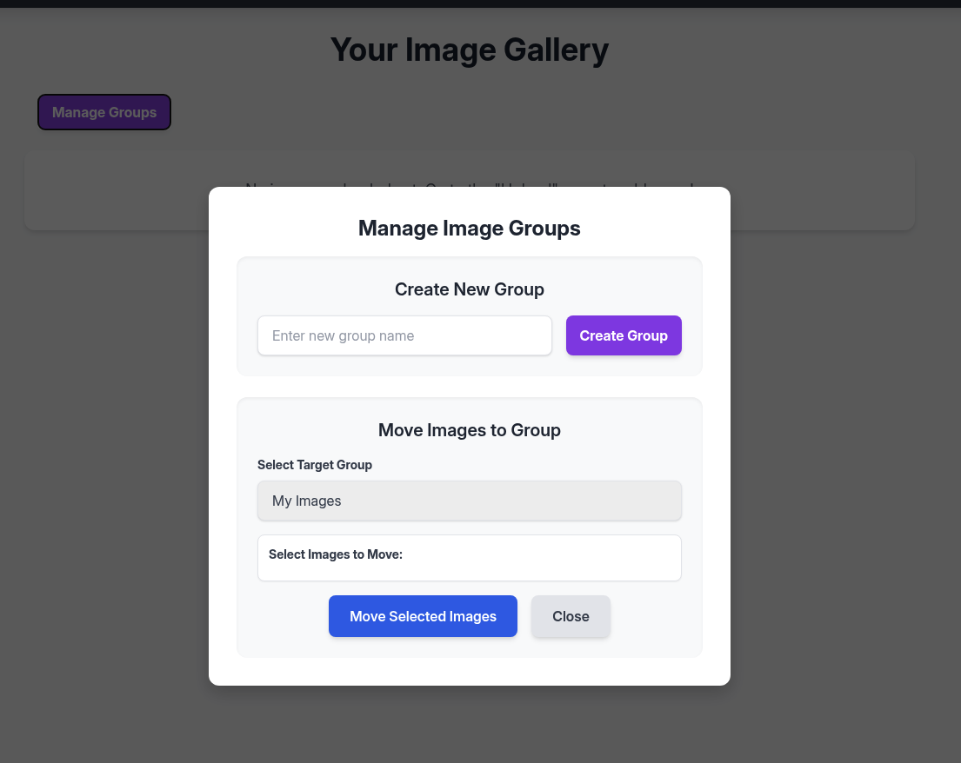Focus the new group name input field
961x763 pixels.
click(x=404, y=335)
